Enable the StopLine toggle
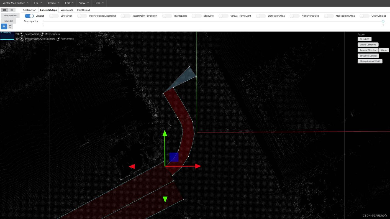This screenshot has width=390, height=219. point(196,16)
